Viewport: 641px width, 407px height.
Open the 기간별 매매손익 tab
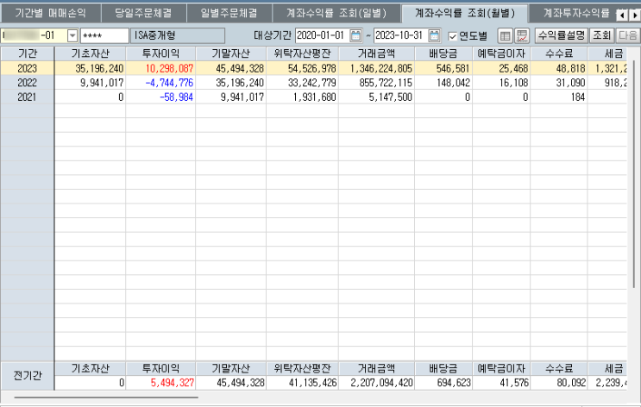click(51, 14)
